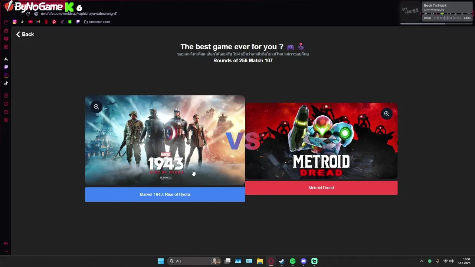Open YouTube bookmark in bookmarks bar
Screen dimensions: 475x267
30,22
